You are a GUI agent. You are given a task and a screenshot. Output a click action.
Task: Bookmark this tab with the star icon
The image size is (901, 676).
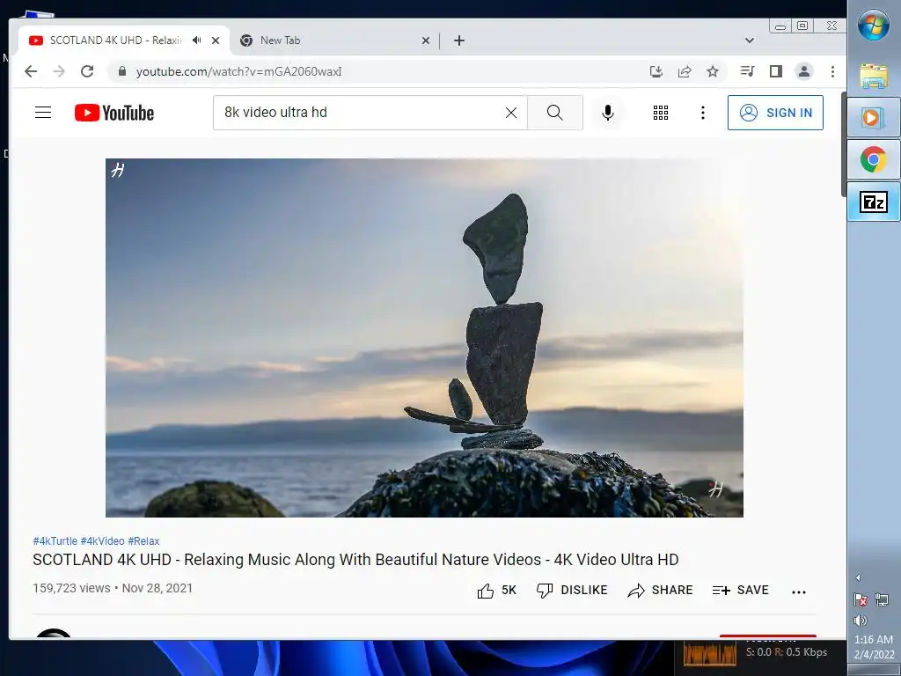713,71
